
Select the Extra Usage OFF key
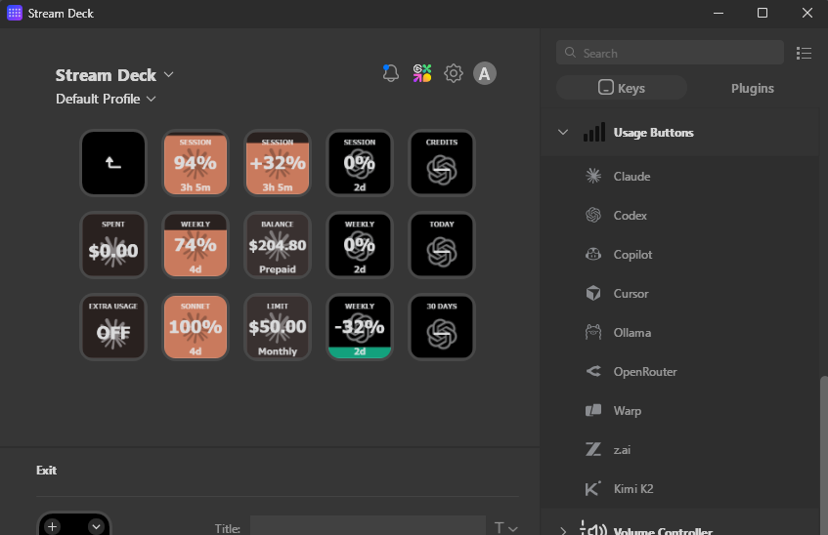[x=113, y=327]
